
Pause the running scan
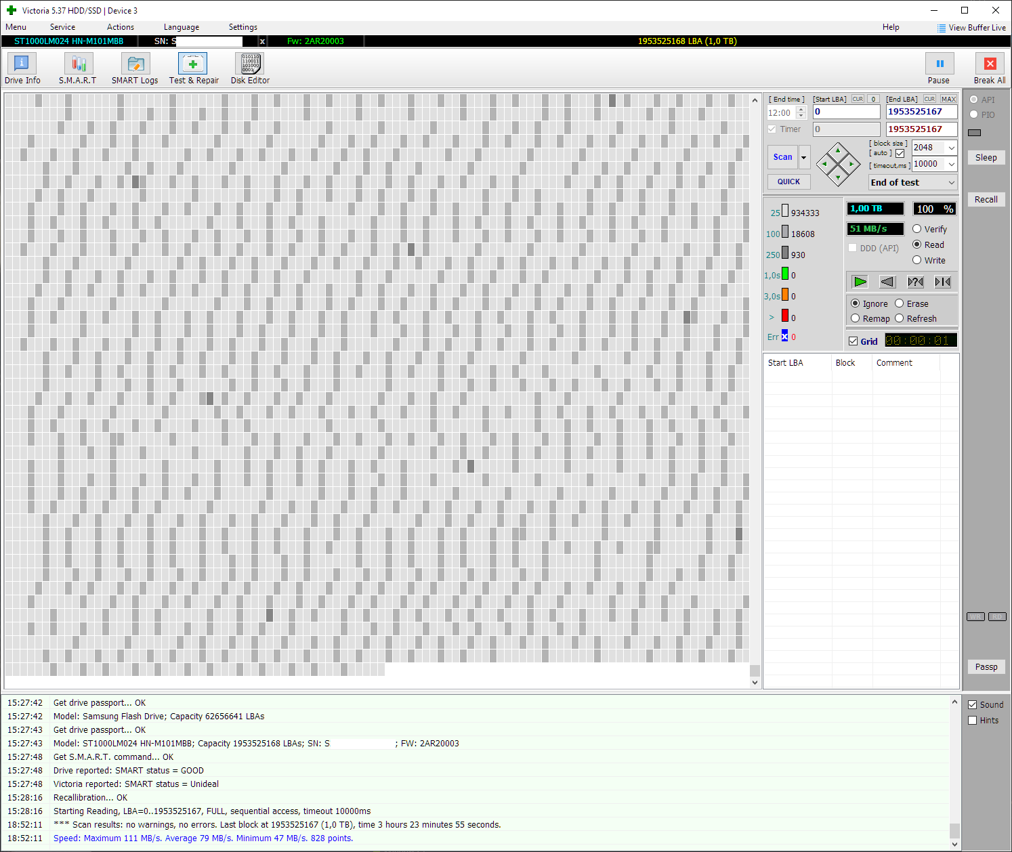[x=940, y=69]
